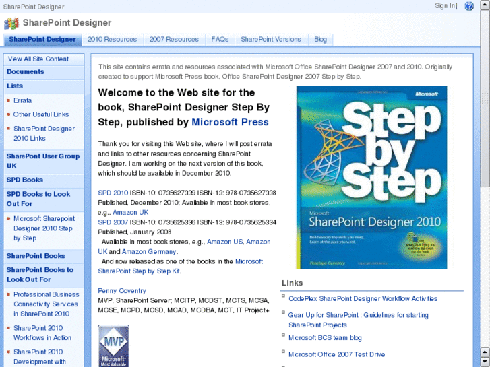The height and width of the screenshot is (367, 490).
Task: Open the Step by Step book cover image
Action: (371, 177)
